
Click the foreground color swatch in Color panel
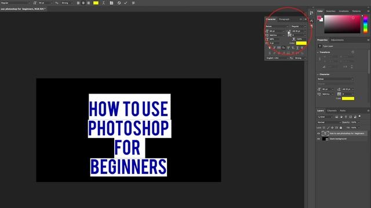point(319,18)
